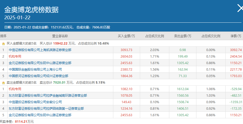Select buy amount 1082.10 cell

click(127, 89)
